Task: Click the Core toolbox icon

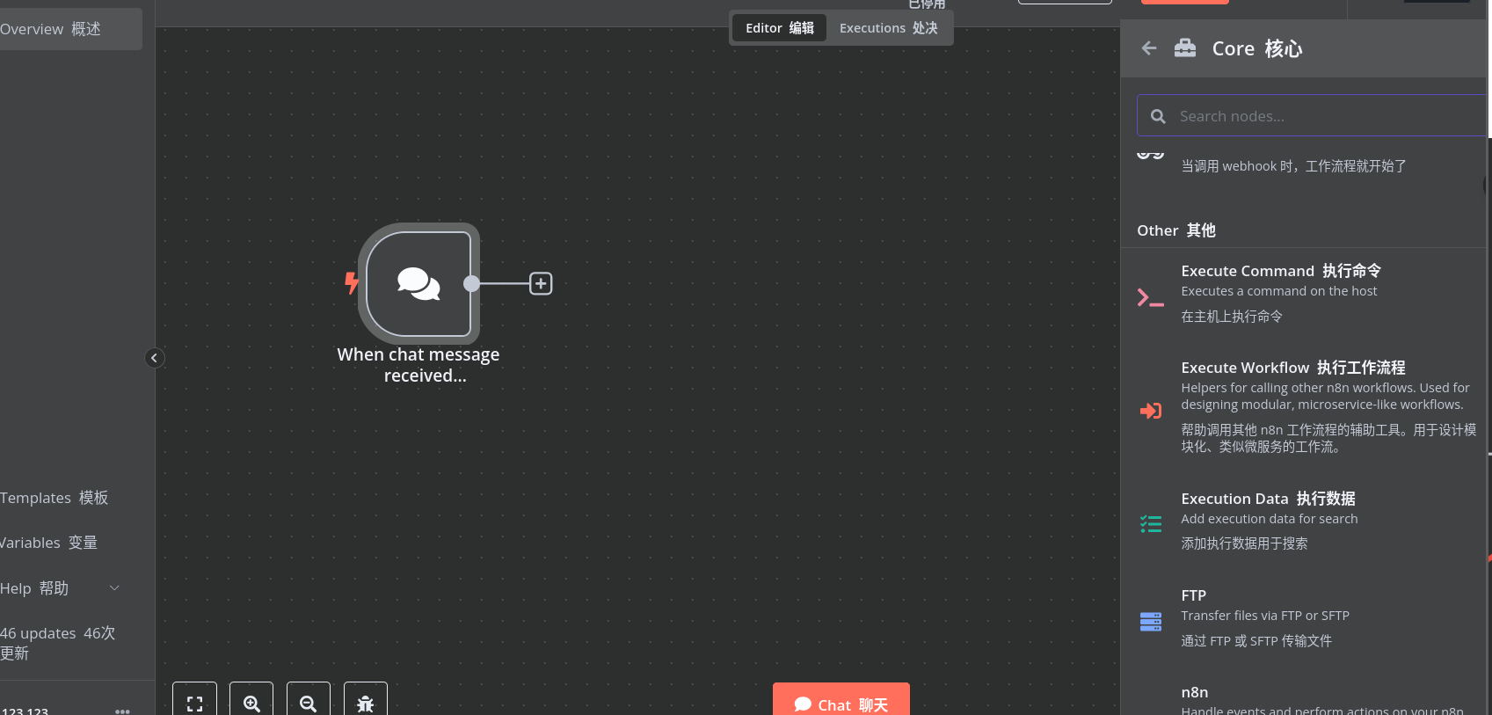Action: coord(1185,48)
